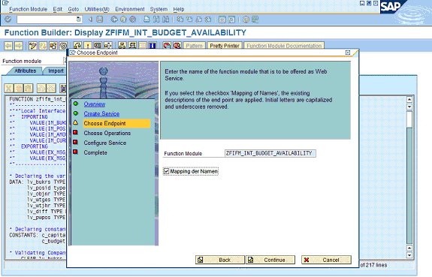
Task: Click the Print icon
Action: coord(147,20)
